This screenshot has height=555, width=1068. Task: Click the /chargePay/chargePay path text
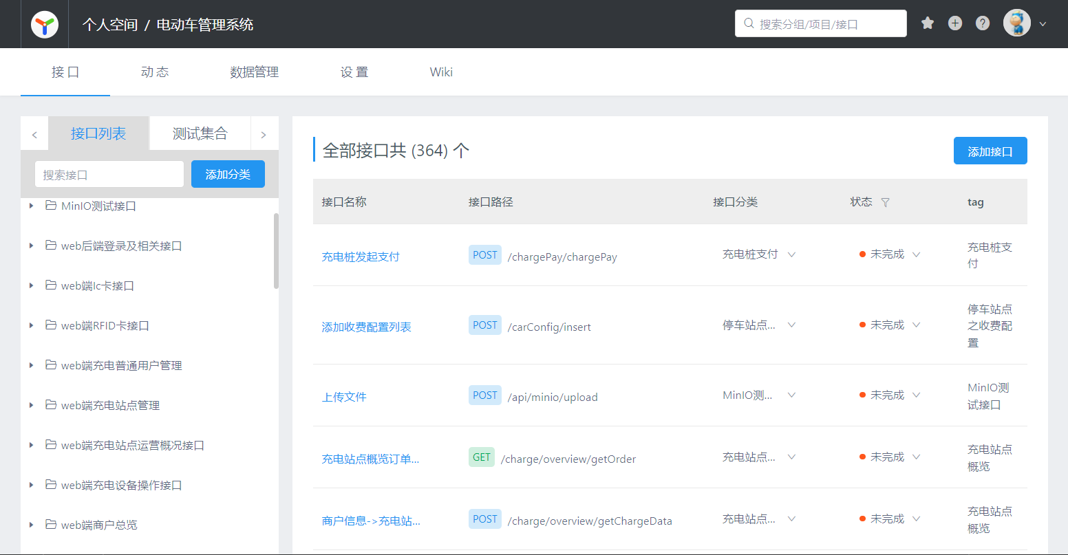[x=562, y=257]
